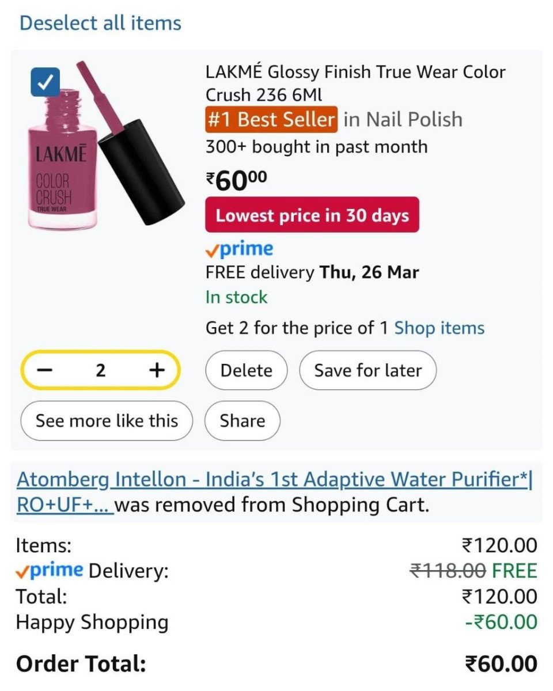The width and height of the screenshot is (553, 691).
Task: Share the Lakmé Color Crush product
Action: 242,421
